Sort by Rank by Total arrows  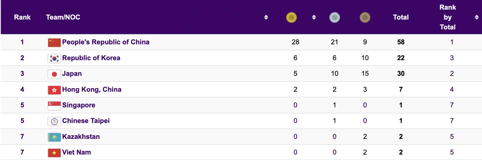(476, 17)
